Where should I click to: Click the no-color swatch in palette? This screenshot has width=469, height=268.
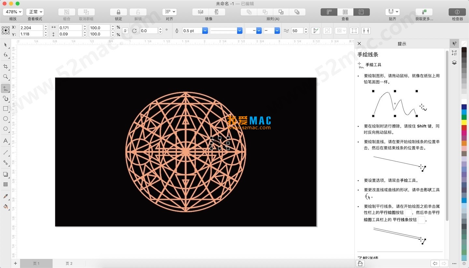tap(464, 44)
